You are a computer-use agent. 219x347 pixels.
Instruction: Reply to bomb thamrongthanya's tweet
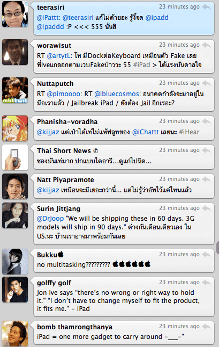coord(207,327)
